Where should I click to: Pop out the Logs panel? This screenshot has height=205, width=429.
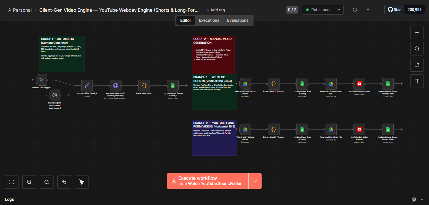pos(414,199)
